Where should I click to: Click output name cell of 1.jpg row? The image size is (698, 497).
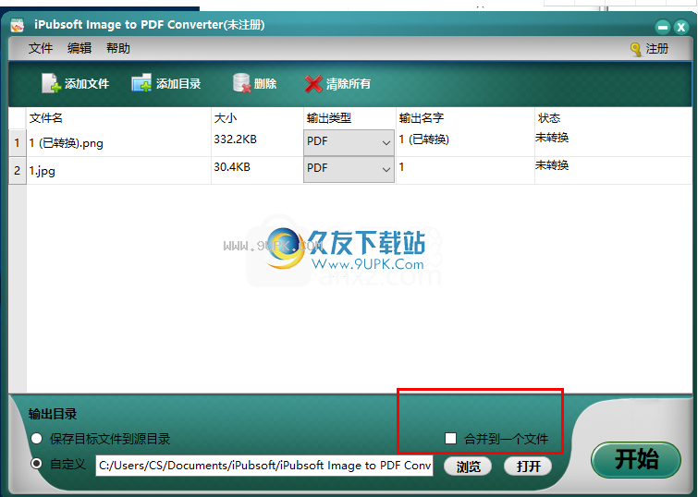(x=465, y=170)
